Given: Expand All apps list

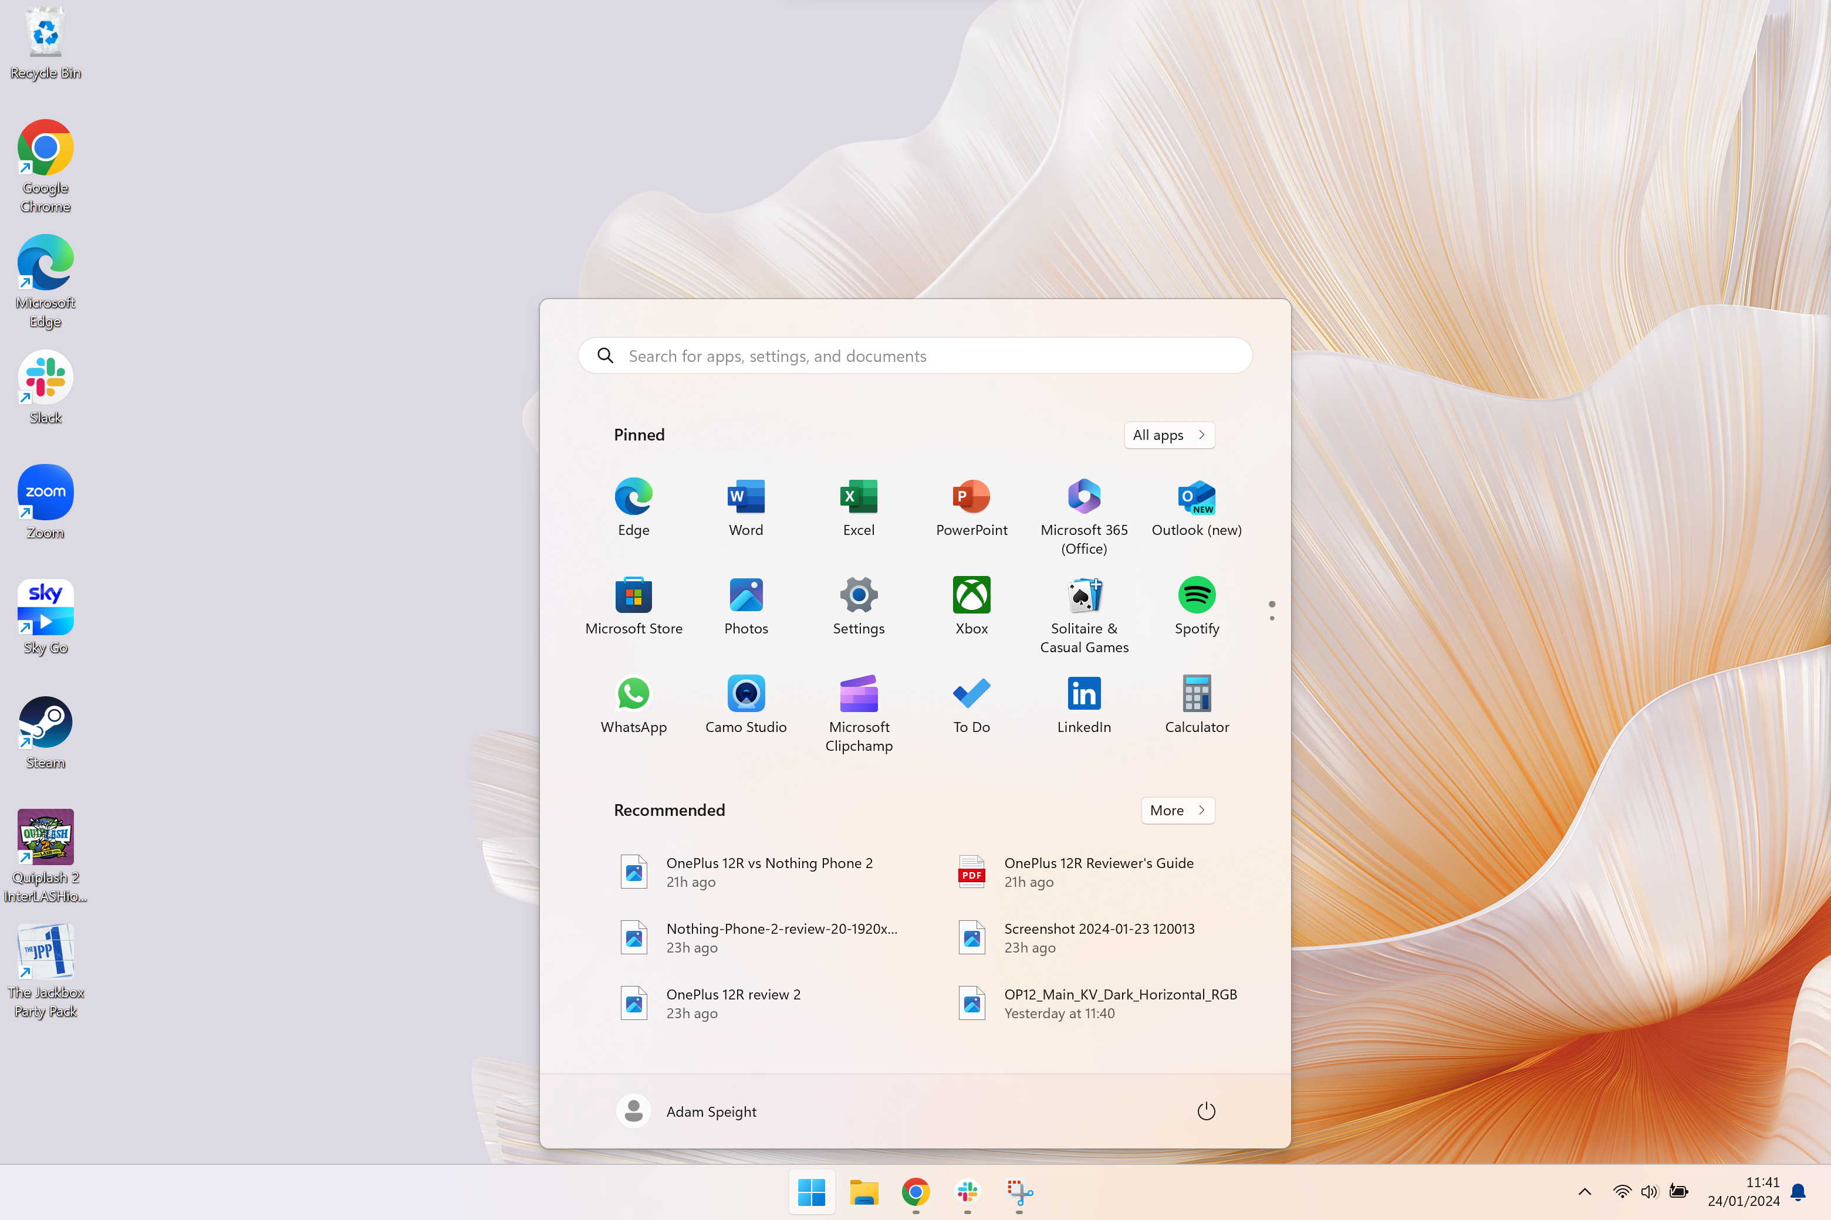Looking at the screenshot, I should click(x=1168, y=435).
